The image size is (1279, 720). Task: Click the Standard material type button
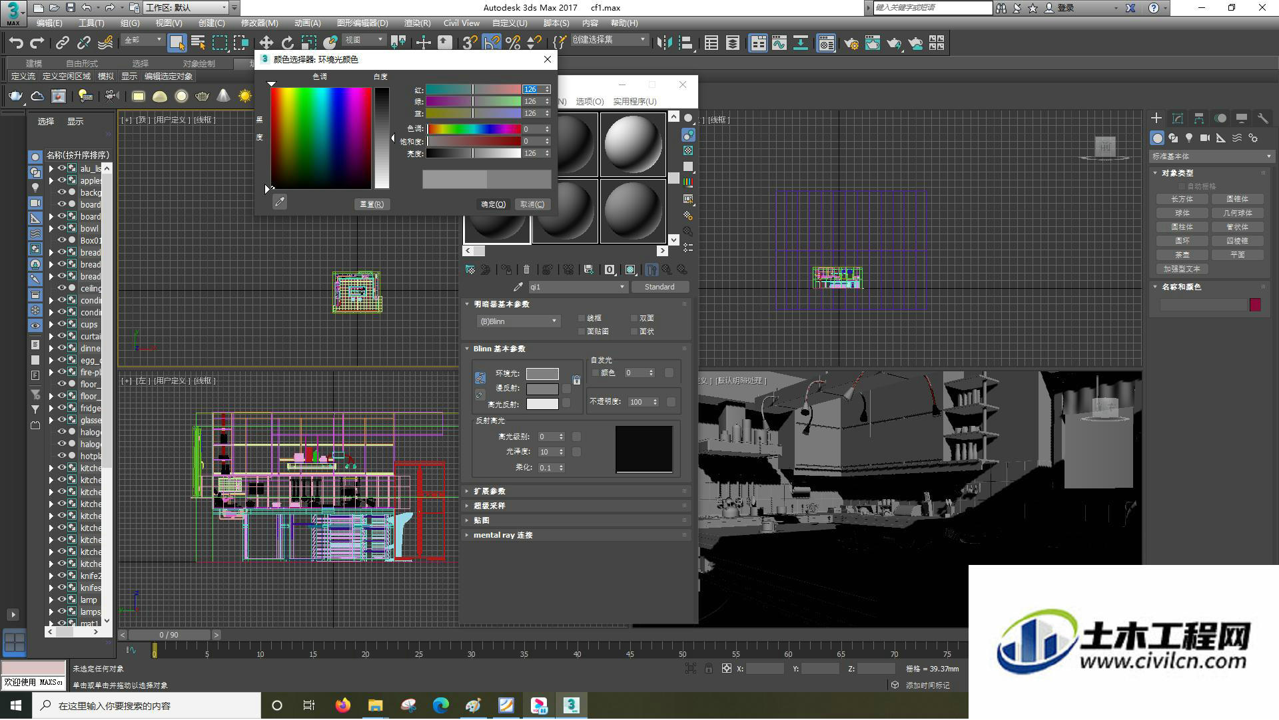(x=659, y=287)
